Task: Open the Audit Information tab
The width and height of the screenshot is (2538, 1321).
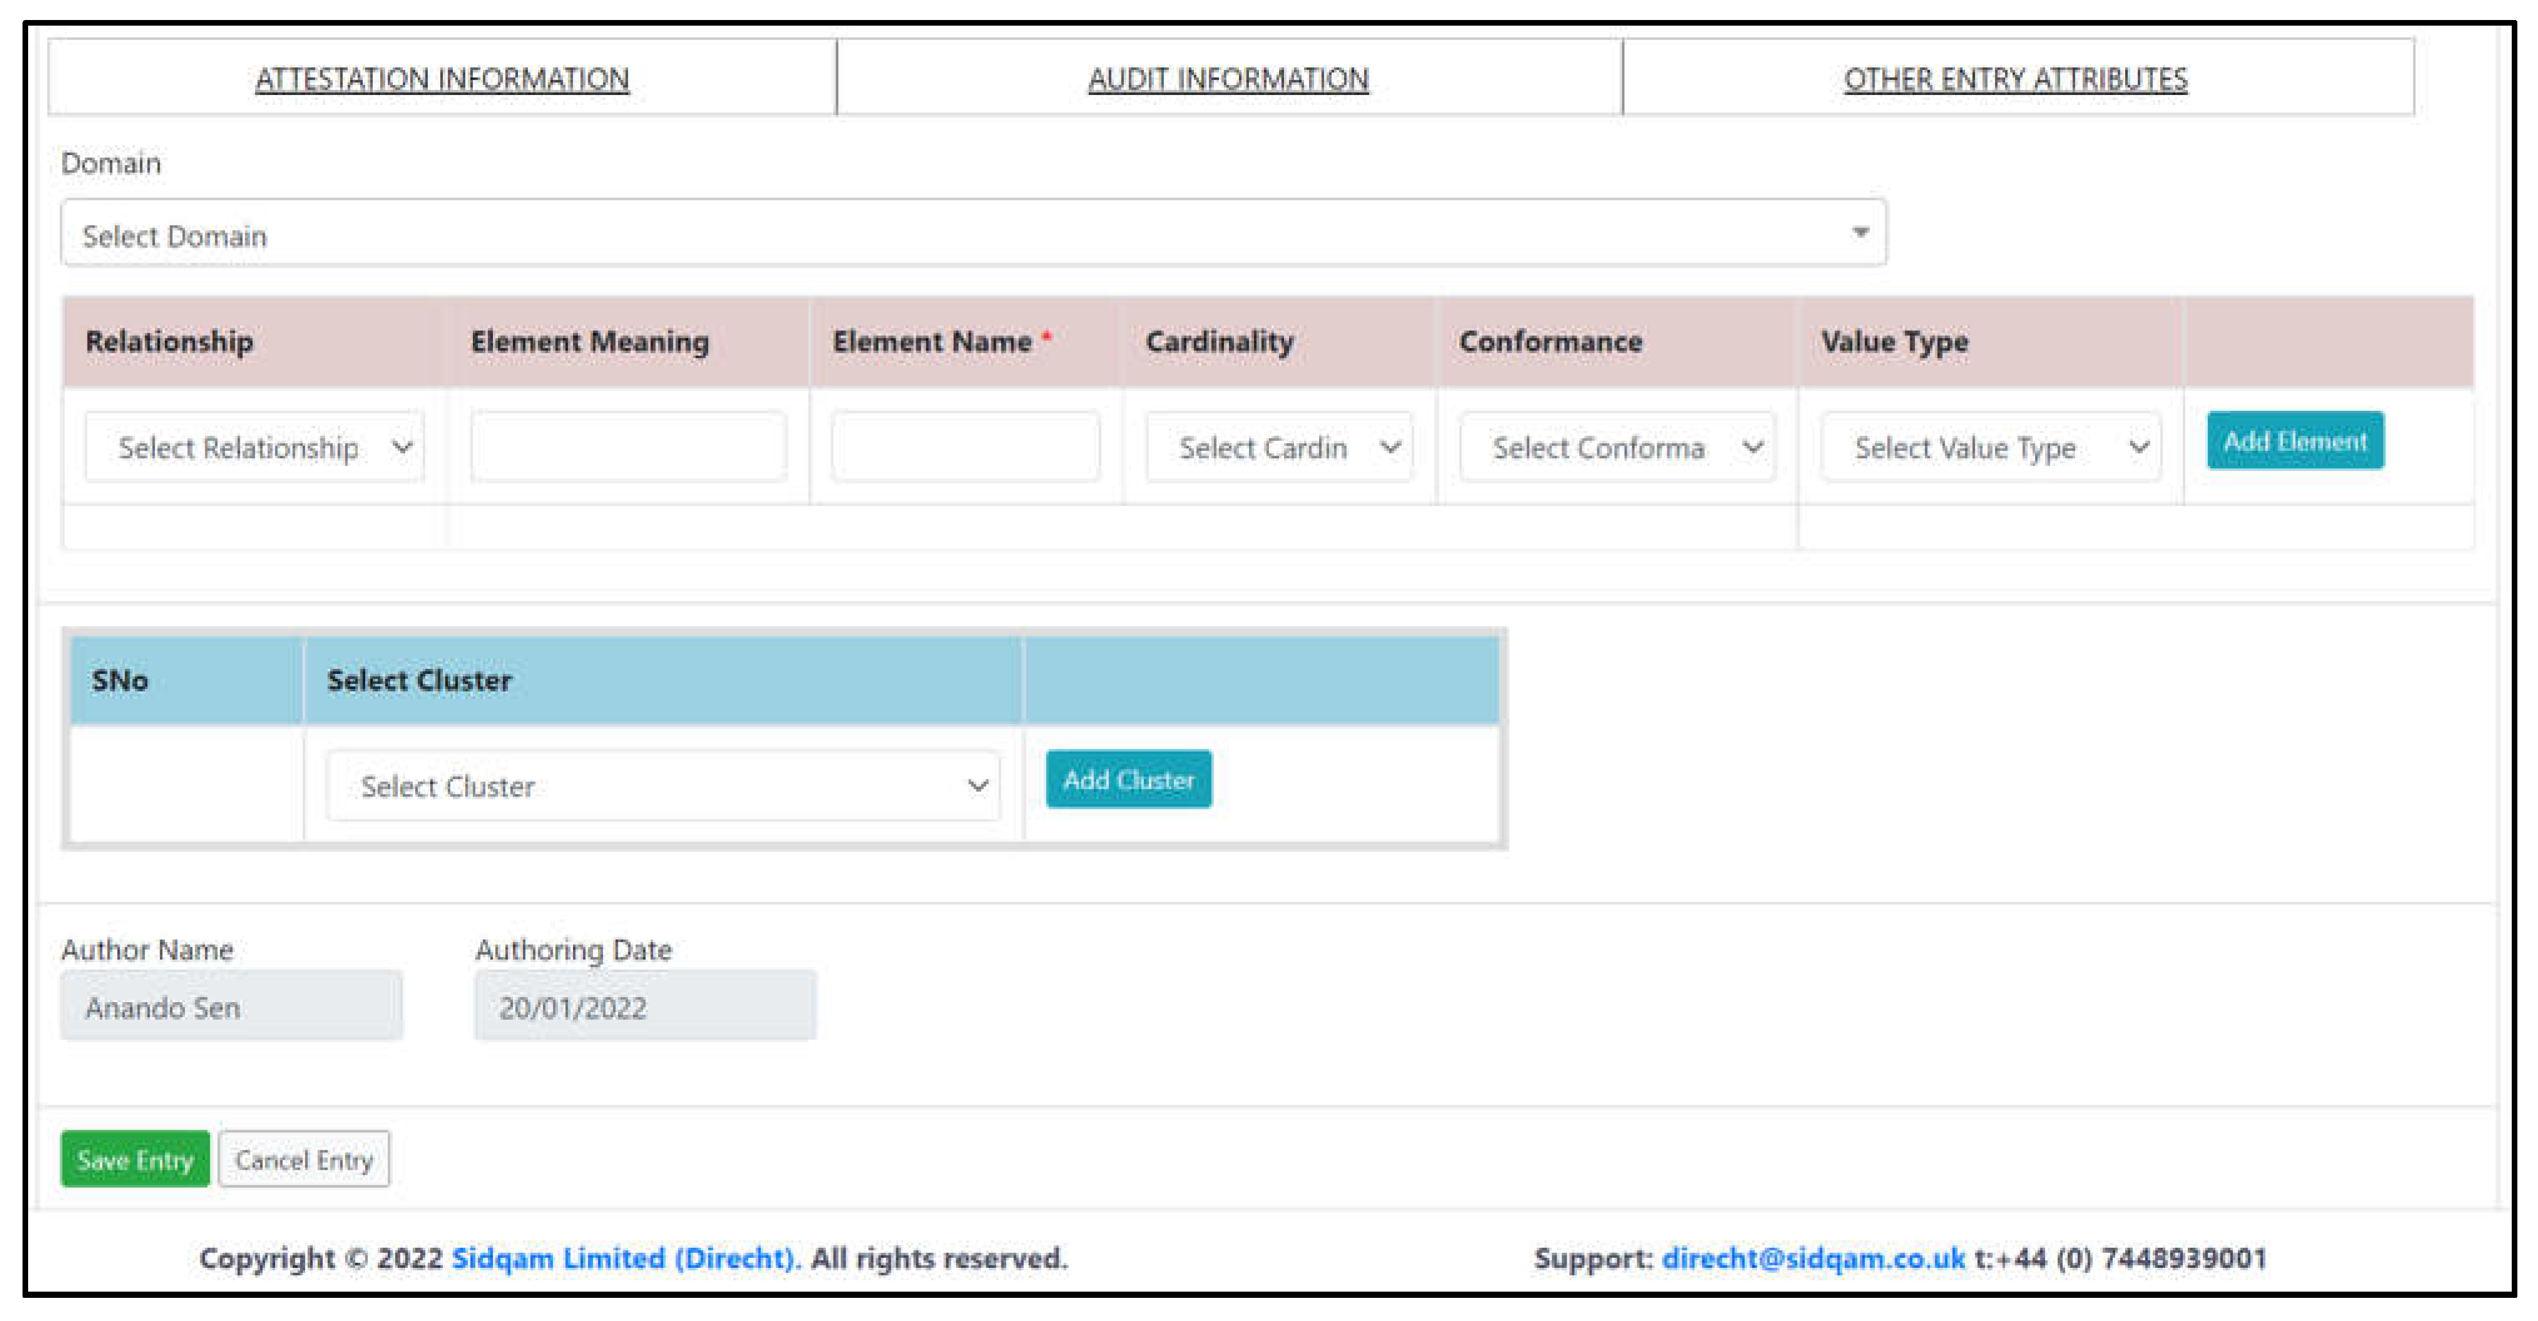Action: click(1228, 79)
